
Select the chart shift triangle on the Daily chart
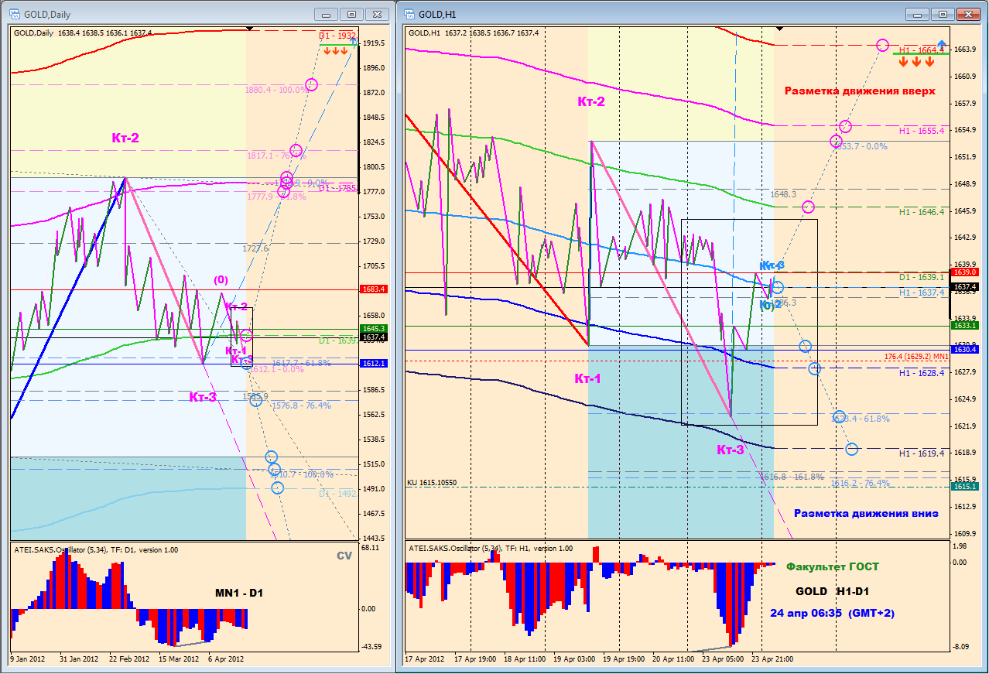(249, 28)
